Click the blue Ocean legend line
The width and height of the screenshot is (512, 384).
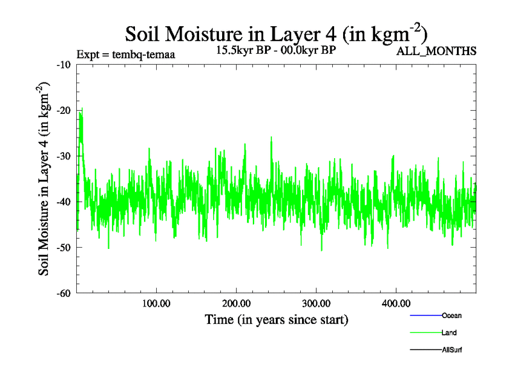[x=425, y=316]
